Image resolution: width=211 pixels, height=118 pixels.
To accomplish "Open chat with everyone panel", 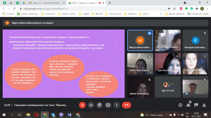I will [x=196, y=105].
